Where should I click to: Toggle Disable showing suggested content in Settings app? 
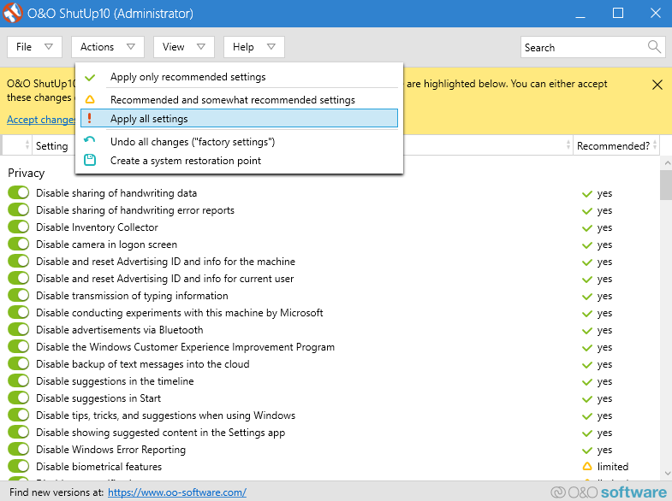(19, 432)
